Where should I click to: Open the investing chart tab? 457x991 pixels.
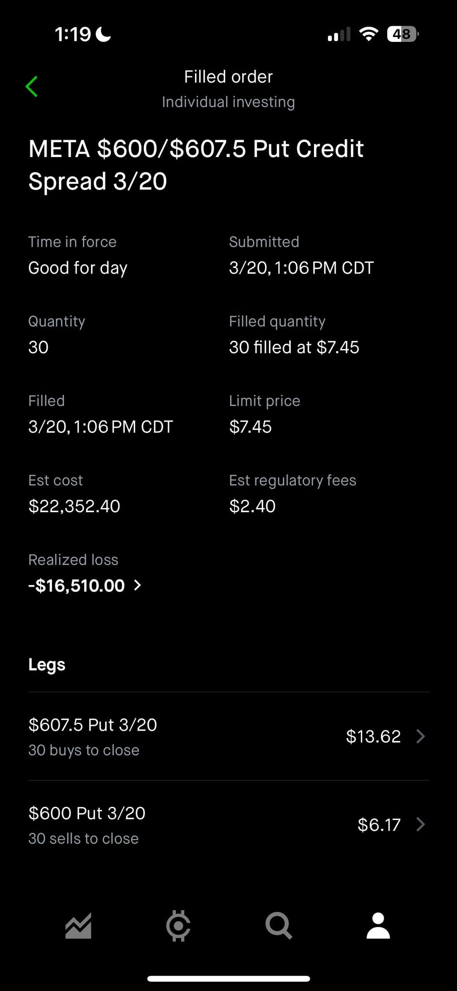coord(78,926)
